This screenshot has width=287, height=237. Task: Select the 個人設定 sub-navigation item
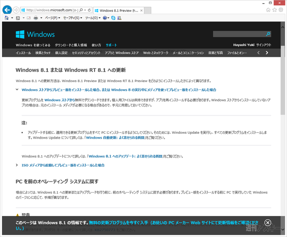pos(61,53)
